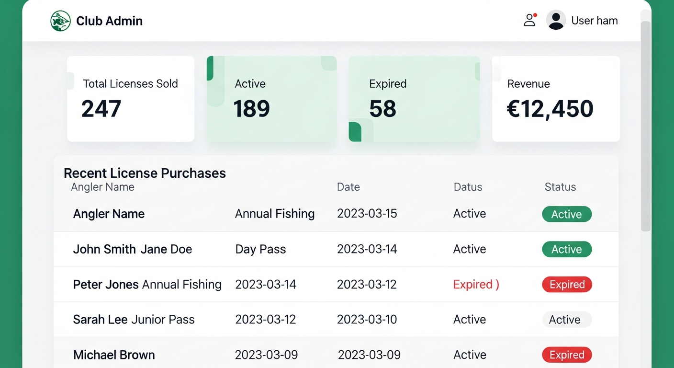Click the Date column header
The image size is (674, 368).
pyautogui.click(x=348, y=187)
